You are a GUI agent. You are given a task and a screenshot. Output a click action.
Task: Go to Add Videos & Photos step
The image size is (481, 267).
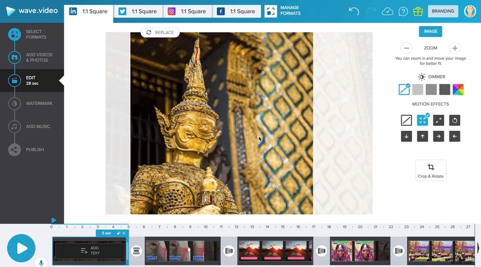pos(32,57)
